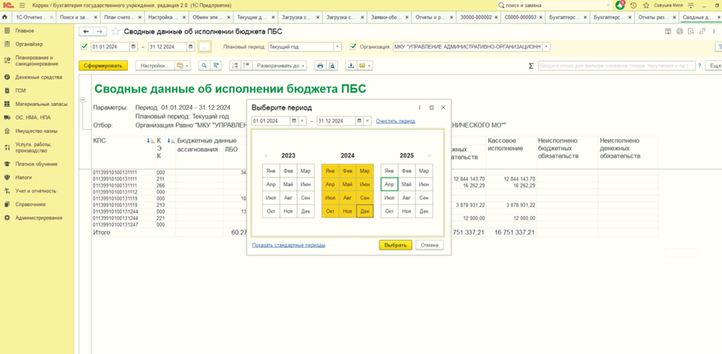
Task: Open the main hamburger menu in title bar
Action: tap(22, 5)
